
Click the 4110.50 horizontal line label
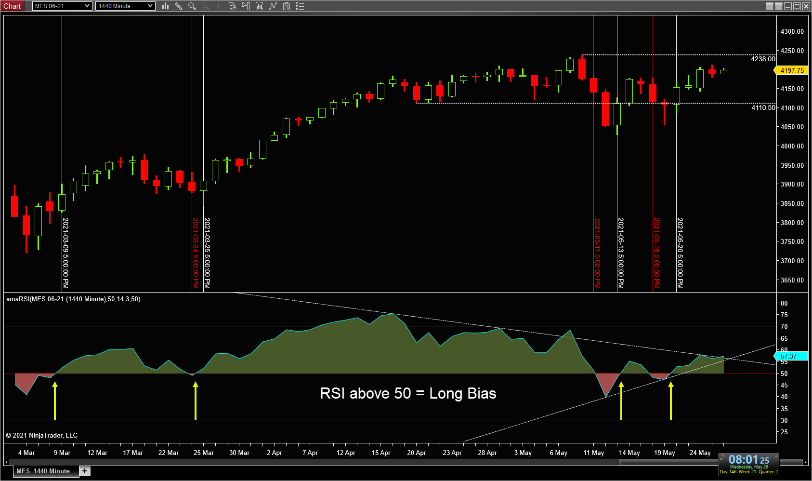click(x=763, y=107)
